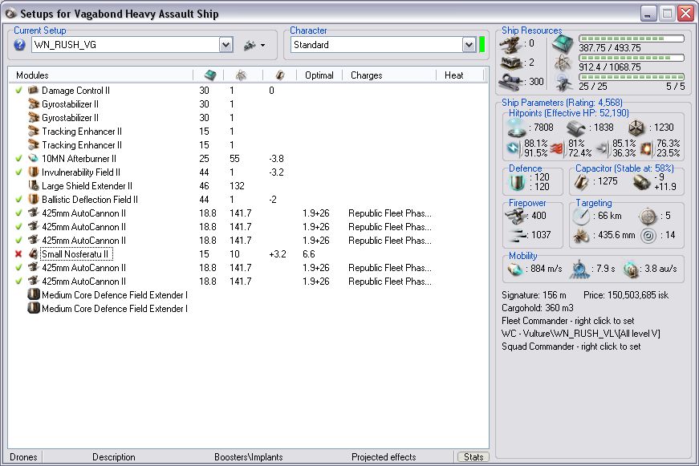Open the Projected effects tab

click(x=384, y=457)
